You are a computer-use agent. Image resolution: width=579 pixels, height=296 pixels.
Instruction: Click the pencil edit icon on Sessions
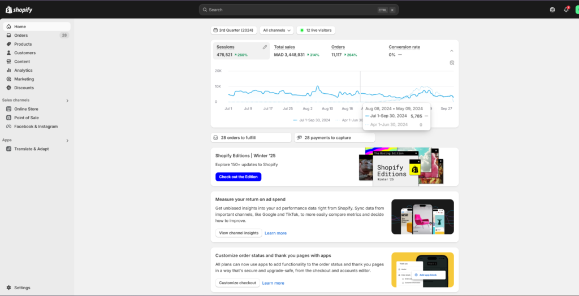pyautogui.click(x=265, y=47)
